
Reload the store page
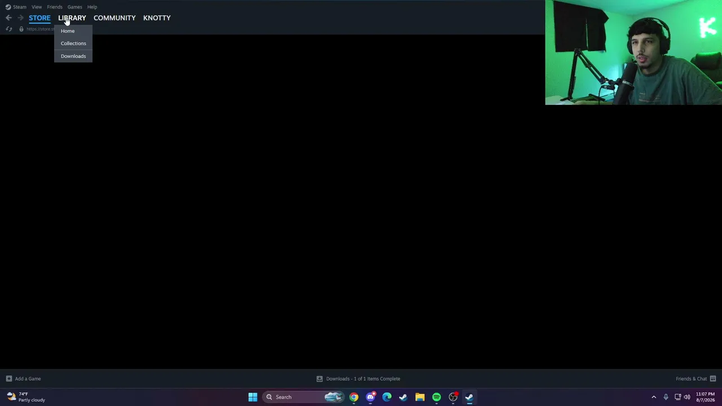coord(8,29)
